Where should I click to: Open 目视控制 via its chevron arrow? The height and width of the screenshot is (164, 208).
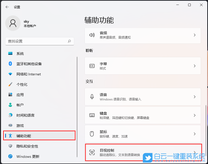click(195, 152)
